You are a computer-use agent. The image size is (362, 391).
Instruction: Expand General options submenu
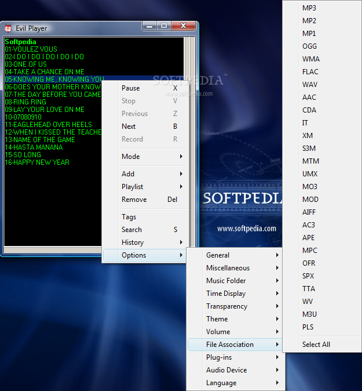coord(235,255)
